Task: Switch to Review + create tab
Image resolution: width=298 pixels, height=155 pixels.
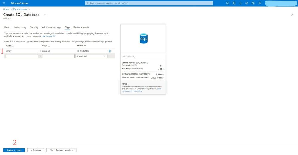Action: [81, 27]
